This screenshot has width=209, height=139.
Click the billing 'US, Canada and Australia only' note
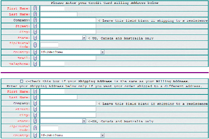point(121,38)
